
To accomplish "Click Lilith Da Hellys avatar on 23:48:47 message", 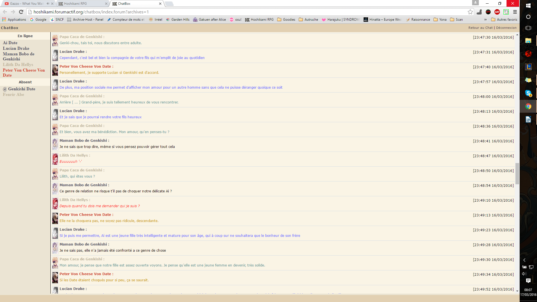I will coord(55,159).
